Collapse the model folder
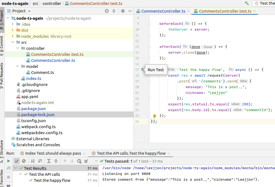275x187 pixels. tap(17, 66)
